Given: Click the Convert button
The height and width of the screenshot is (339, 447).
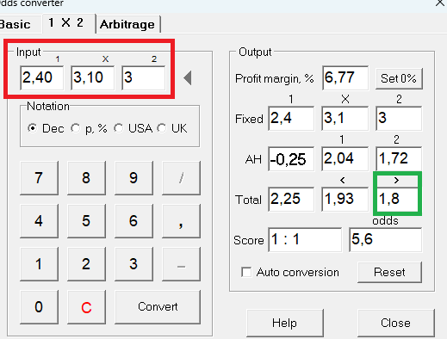Looking at the screenshot, I should click(x=158, y=307).
